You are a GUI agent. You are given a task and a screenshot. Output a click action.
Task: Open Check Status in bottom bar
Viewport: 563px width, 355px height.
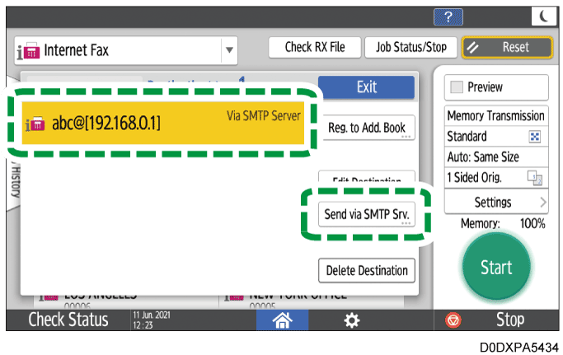68,320
